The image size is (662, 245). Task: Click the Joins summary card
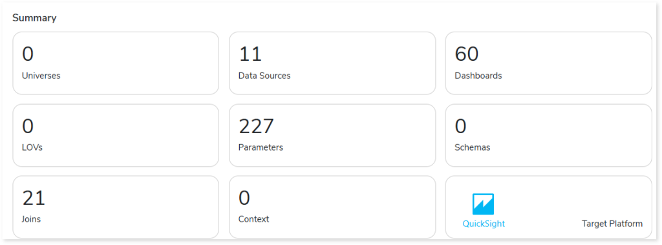[x=116, y=207]
